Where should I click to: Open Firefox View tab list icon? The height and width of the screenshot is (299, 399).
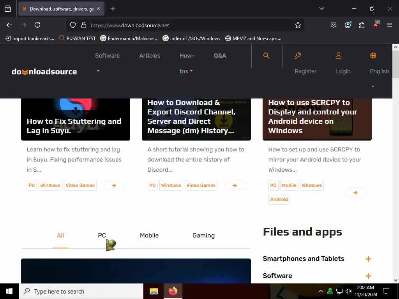pyautogui.click(x=8, y=9)
